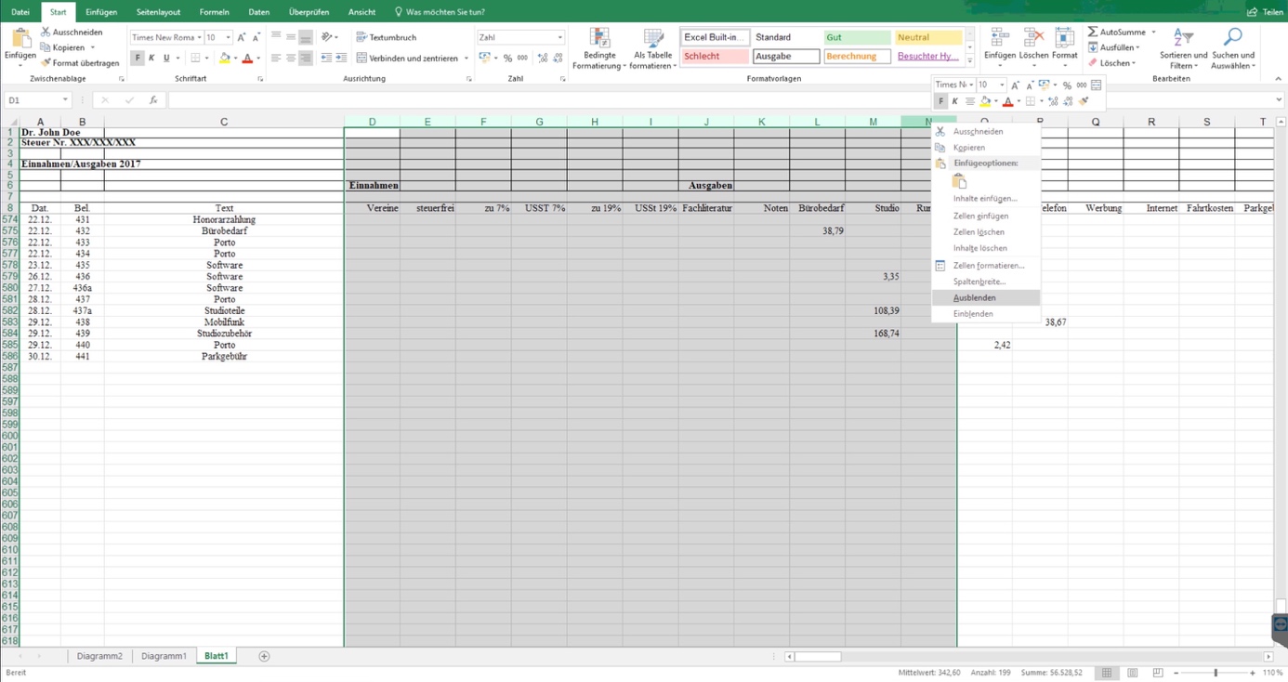The width and height of the screenshot is (1288, 682).
Task: Open the Name Box dropdown arrow
Action: tap(65, 100)
